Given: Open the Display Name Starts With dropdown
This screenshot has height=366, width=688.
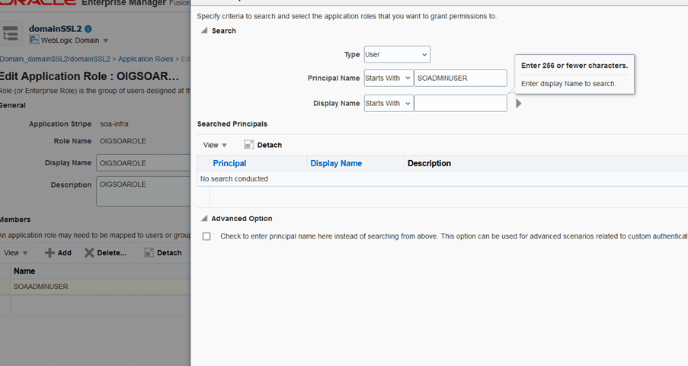Looking at the screenshot, I should (x=389, y=104).
